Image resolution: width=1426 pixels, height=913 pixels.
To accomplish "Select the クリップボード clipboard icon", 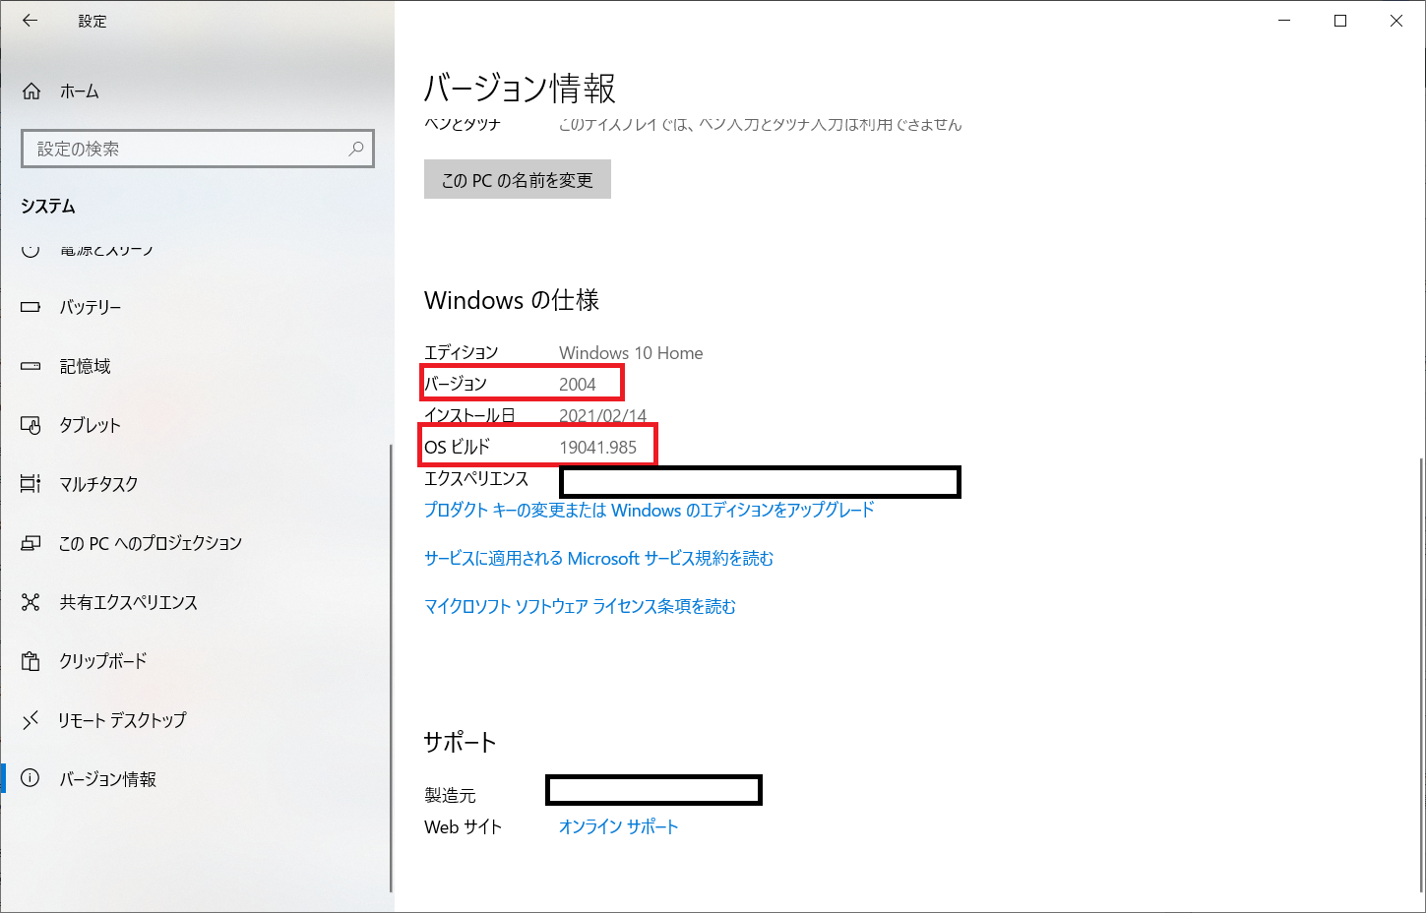I will tap(31, 661).
